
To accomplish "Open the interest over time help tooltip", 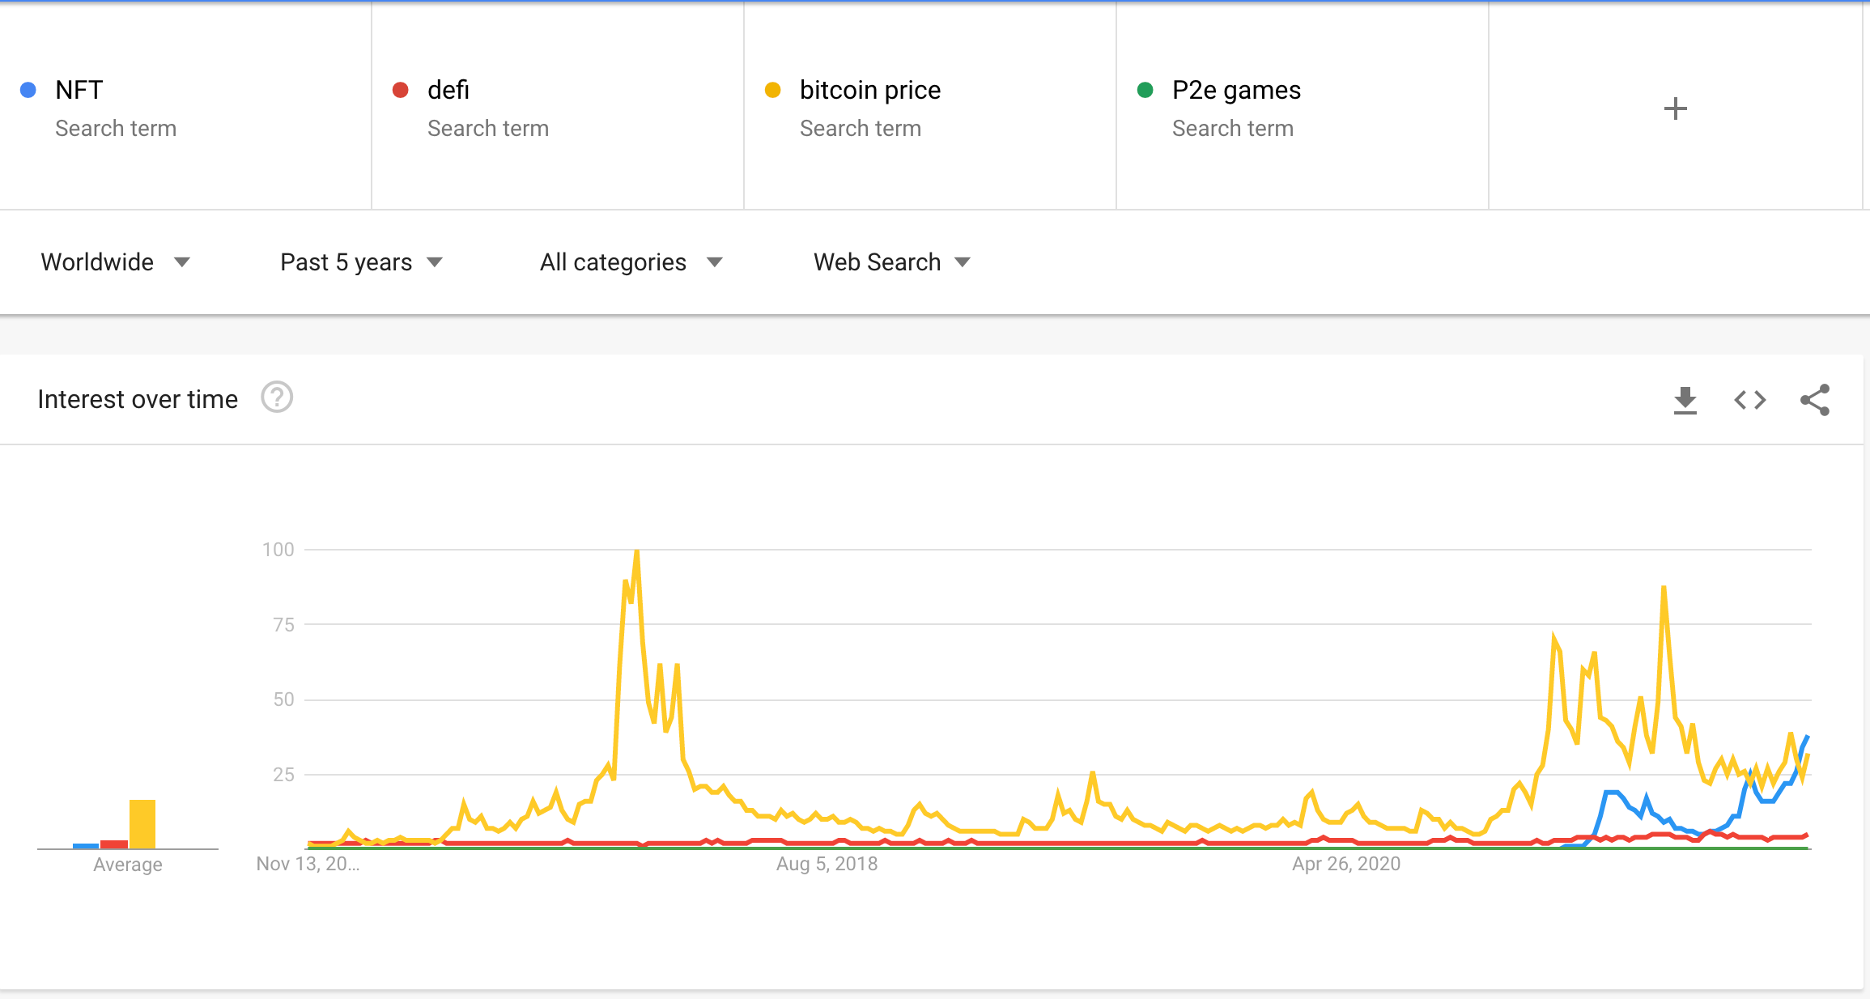I will [x=277, y=398].
